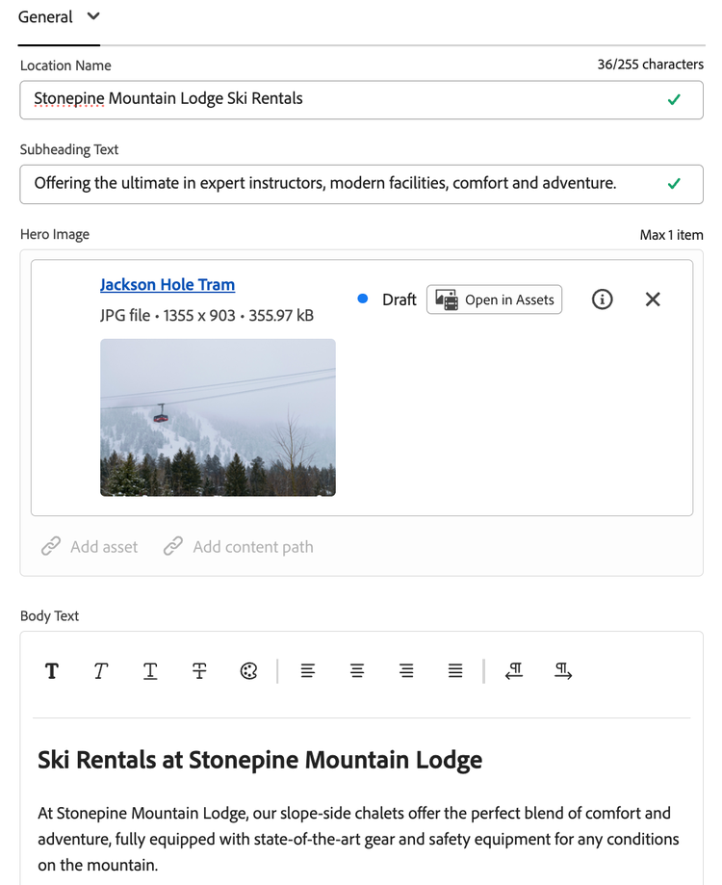
Task: Click Add asset under Hero Image
Action: coord(90,547)
